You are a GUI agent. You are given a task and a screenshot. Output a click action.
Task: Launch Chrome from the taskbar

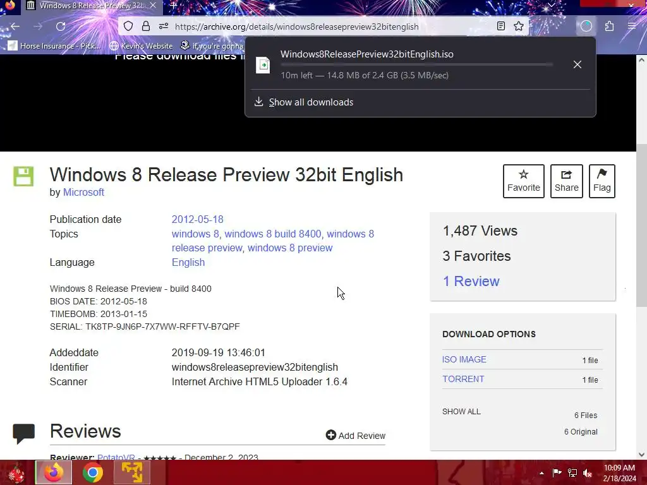coord(92,472)
